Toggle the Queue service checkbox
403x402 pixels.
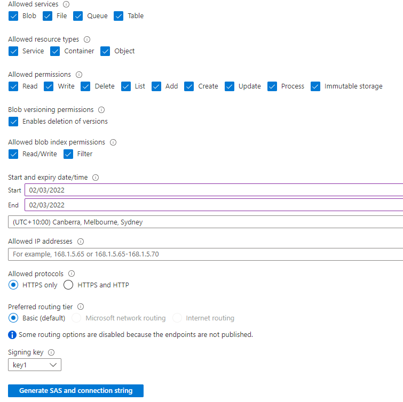[x=77, y=16]
